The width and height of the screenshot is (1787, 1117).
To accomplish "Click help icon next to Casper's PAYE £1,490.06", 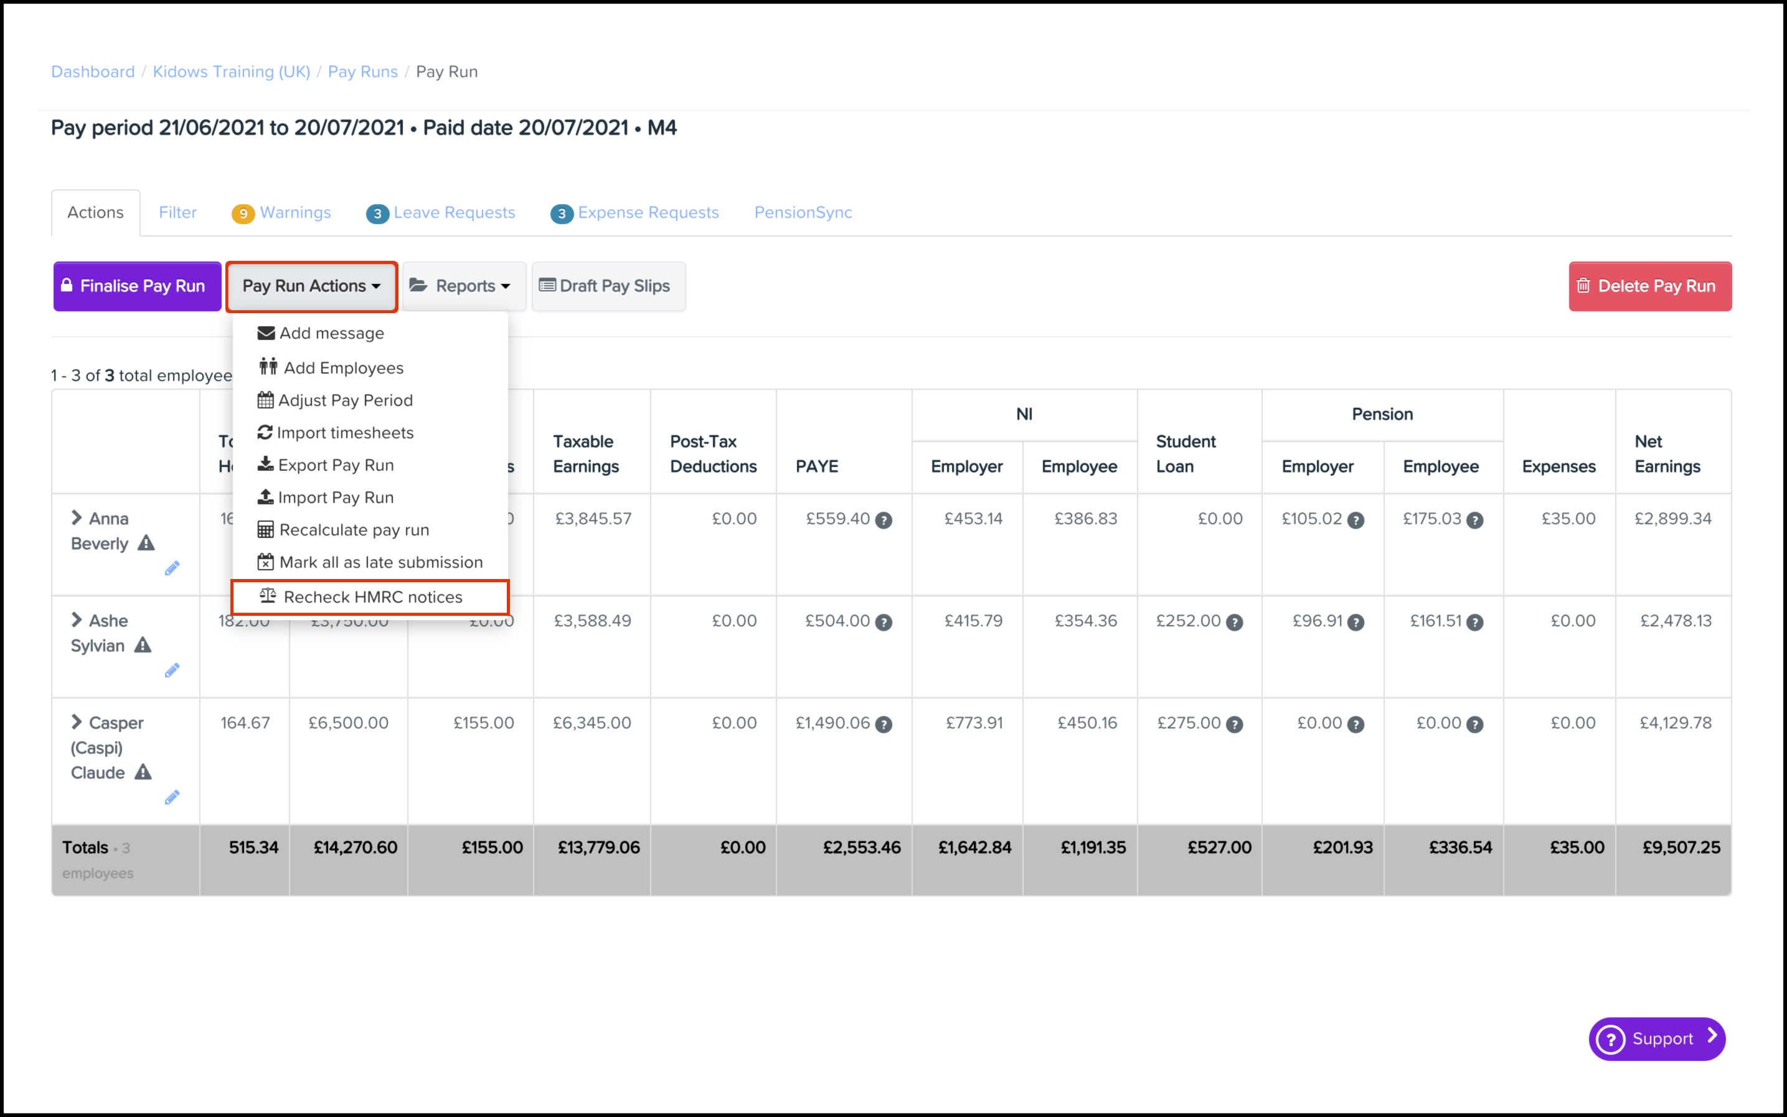I will click(884, 725).
